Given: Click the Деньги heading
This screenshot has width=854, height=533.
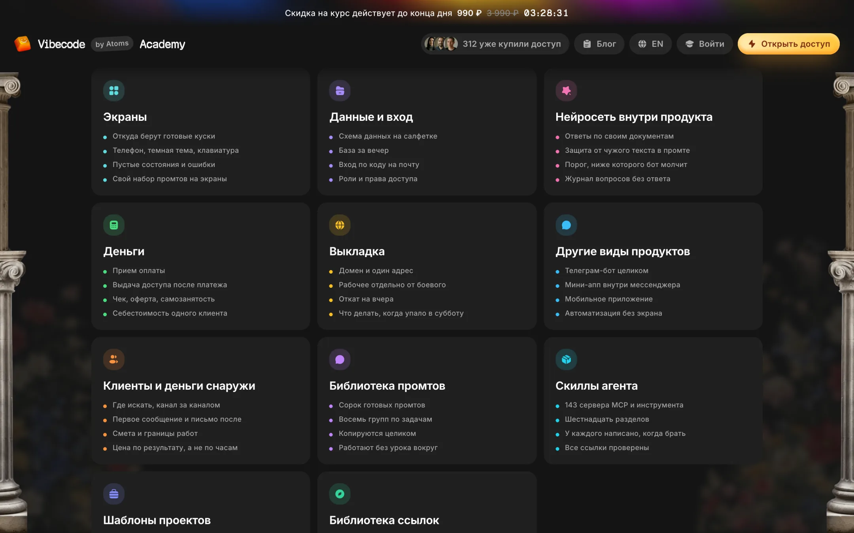Looking at the screenshot, I should [124, 251].
